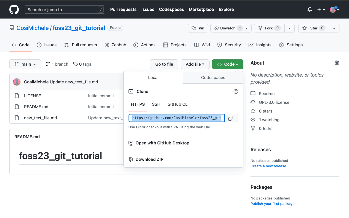Click the Unwatch button

coord(231,28)
